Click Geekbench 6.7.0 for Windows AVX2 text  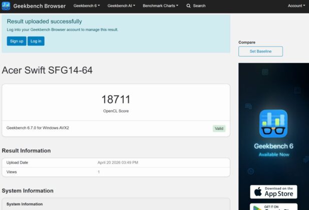pyautogui.click(x=38, y=128)
